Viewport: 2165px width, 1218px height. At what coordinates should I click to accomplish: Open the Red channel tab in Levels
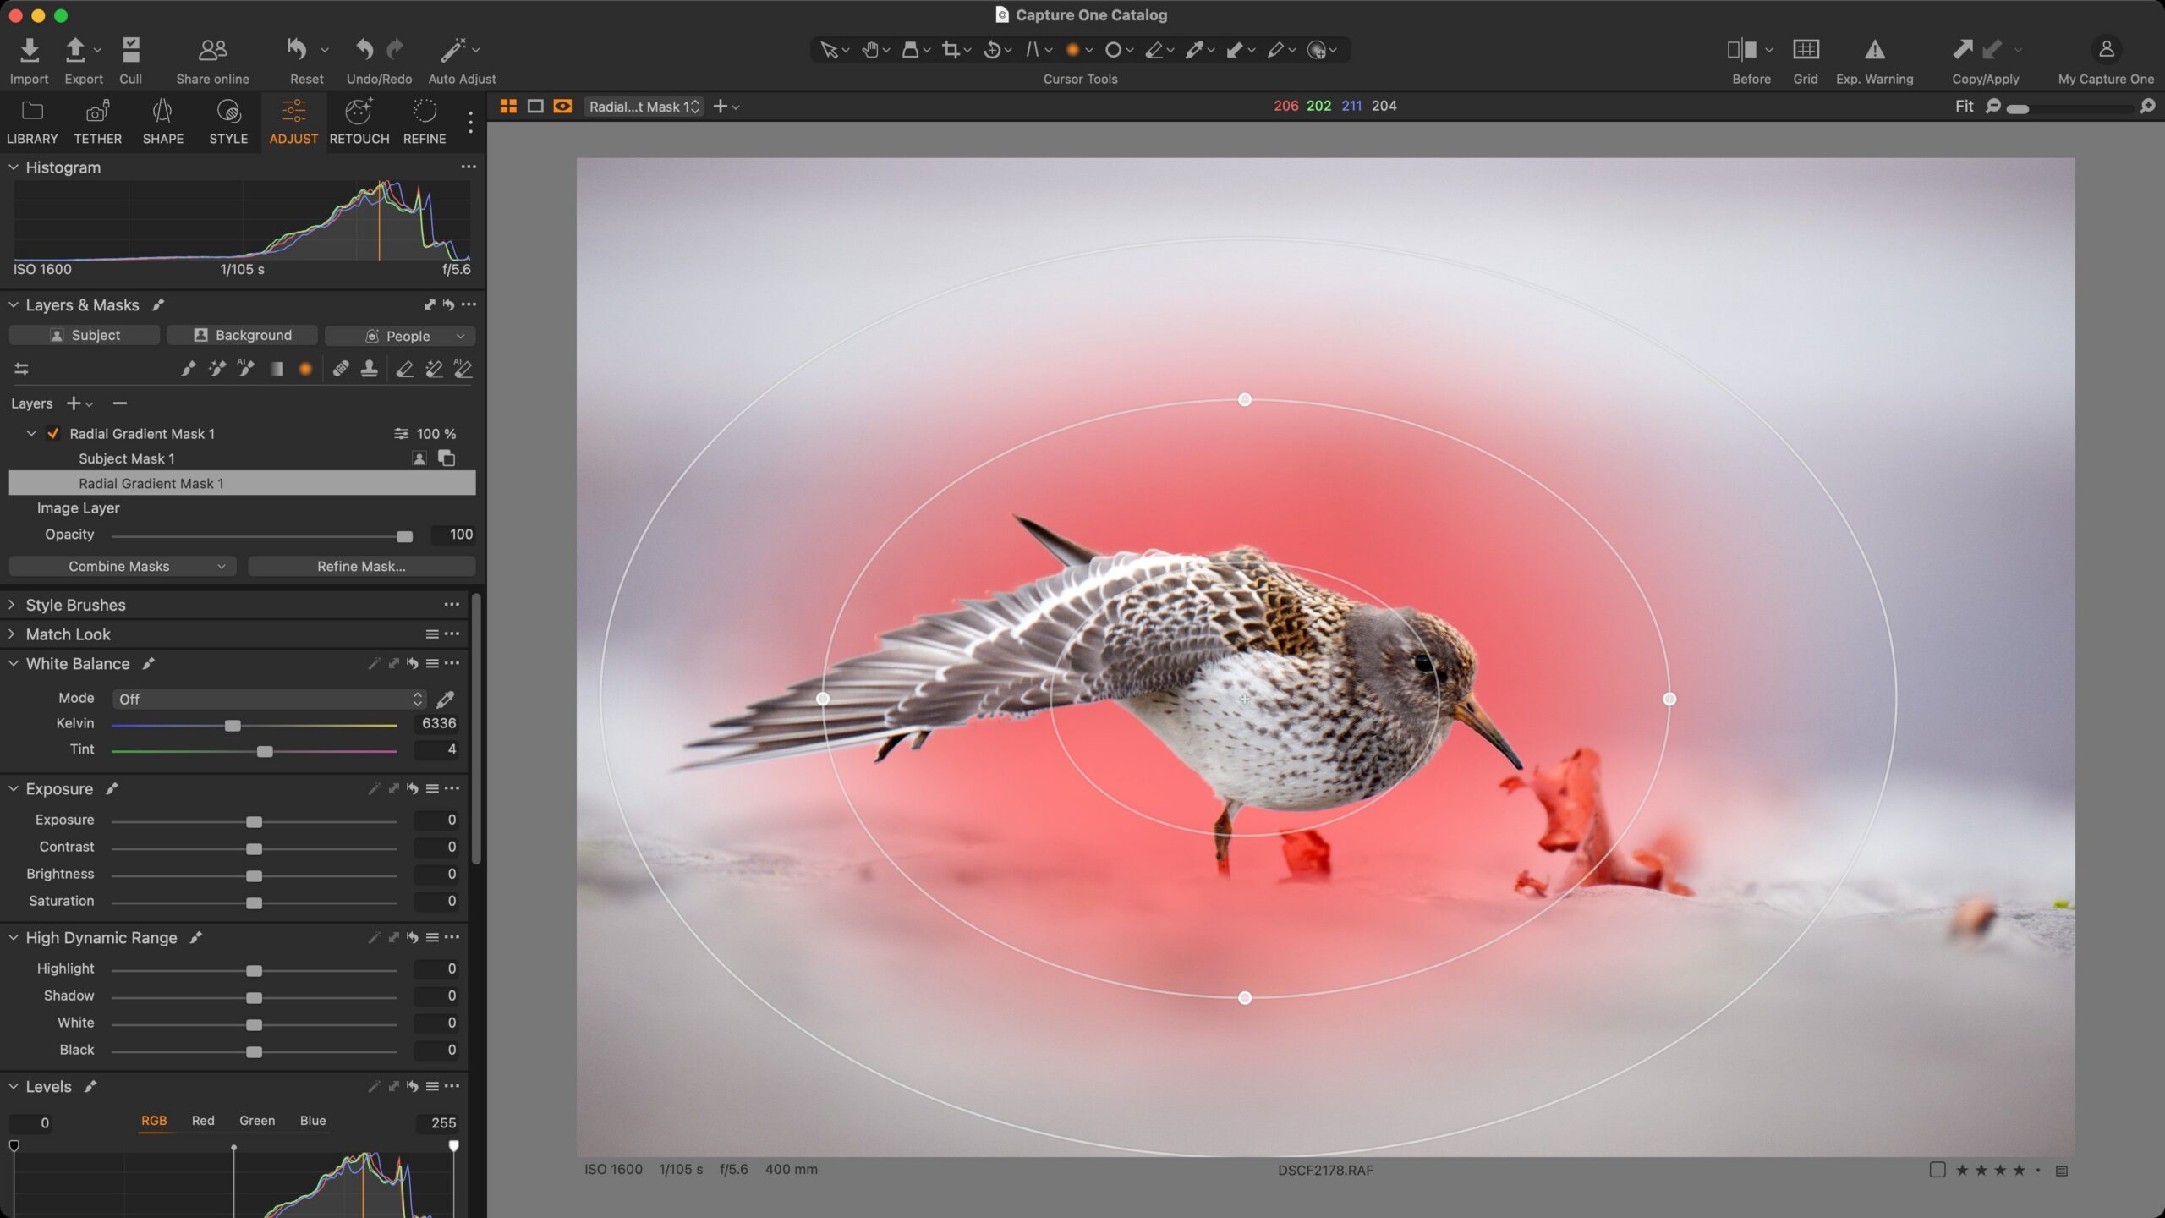(203, 1120)
